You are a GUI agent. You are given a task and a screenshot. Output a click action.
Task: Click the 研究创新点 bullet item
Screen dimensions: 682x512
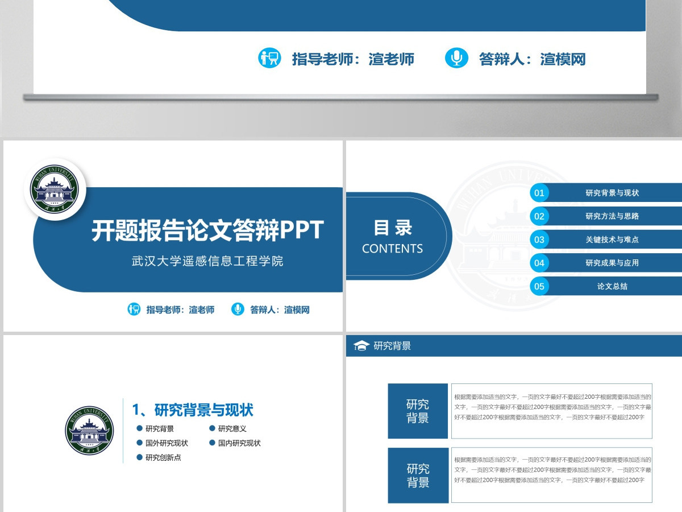click(x=159, y=457)
